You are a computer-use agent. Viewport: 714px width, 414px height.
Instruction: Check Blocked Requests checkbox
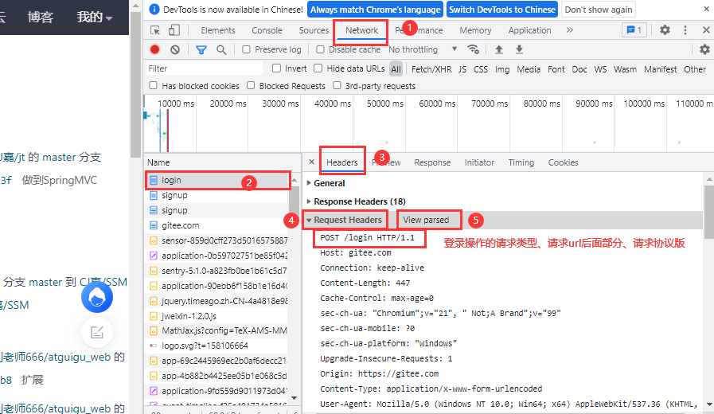pos(251,86)
